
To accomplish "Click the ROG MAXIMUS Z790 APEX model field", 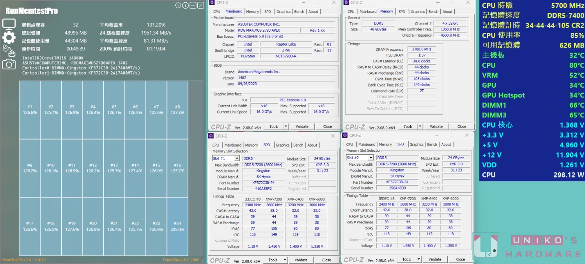I will coord(268,30).
